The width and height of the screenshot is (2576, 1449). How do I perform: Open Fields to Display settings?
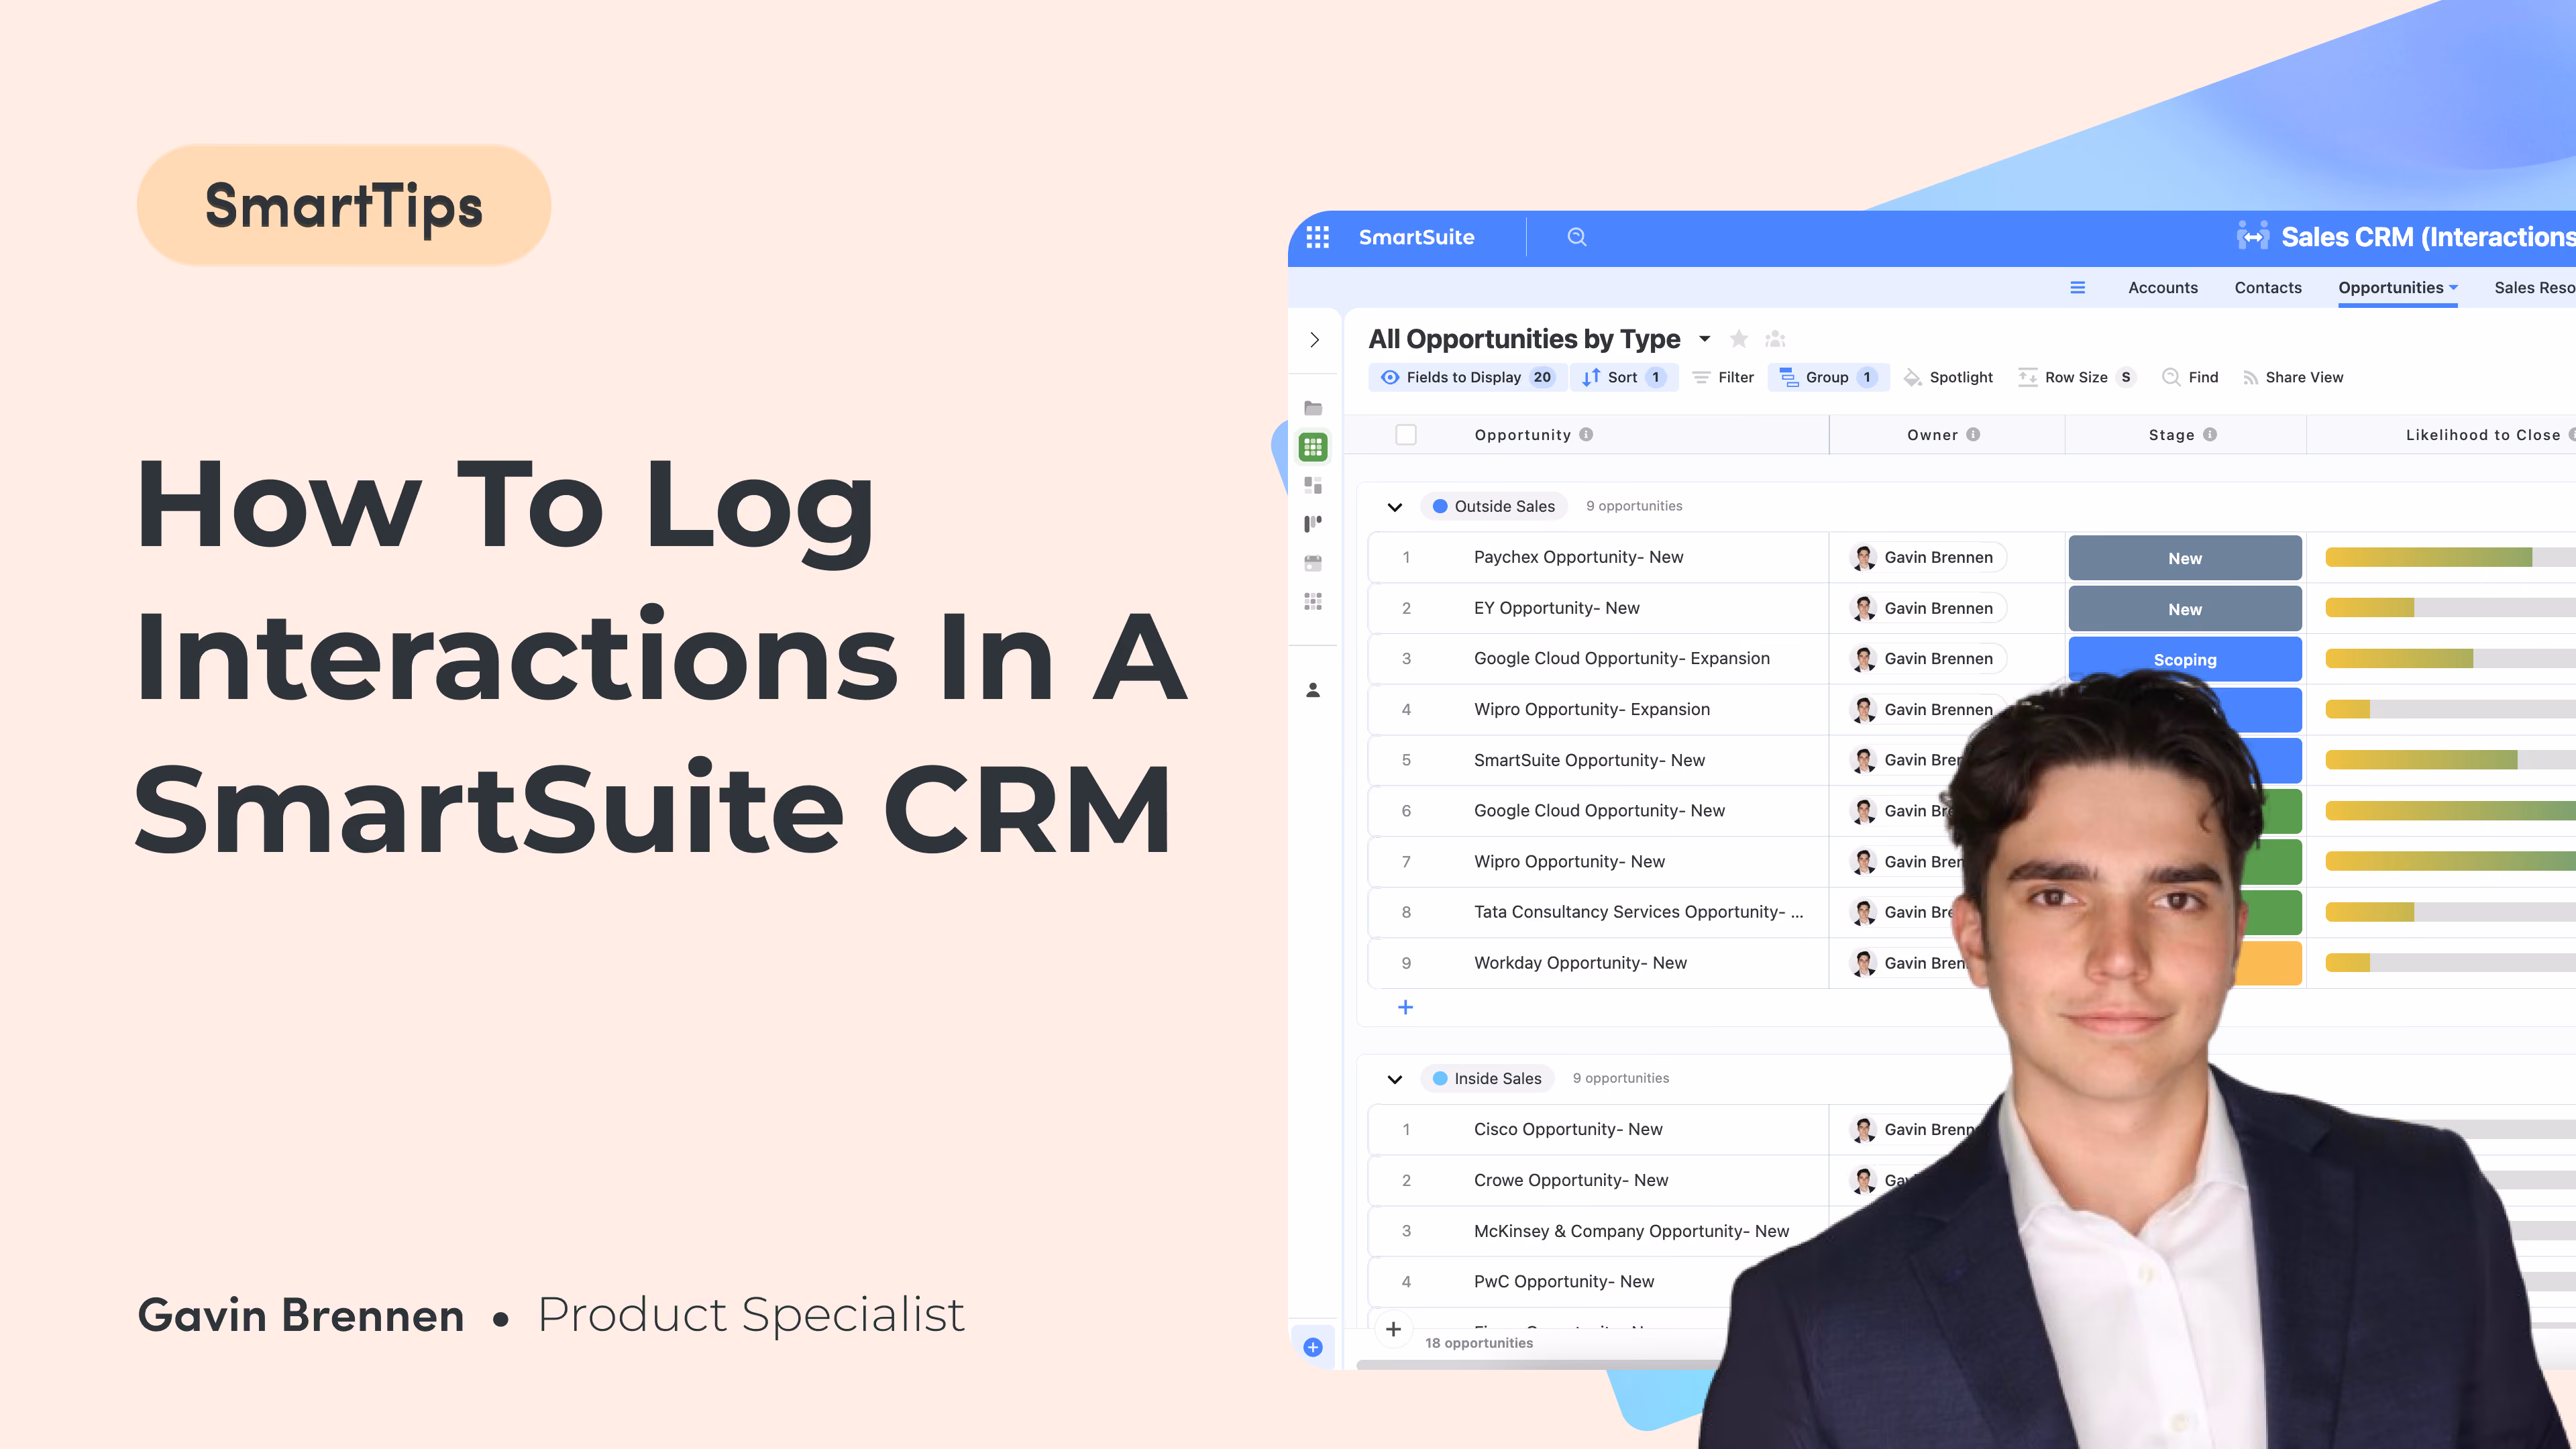coord(1466,377)
